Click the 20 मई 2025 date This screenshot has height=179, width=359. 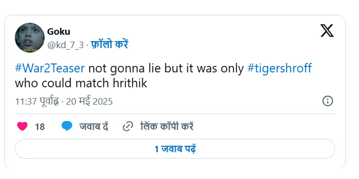89,101
